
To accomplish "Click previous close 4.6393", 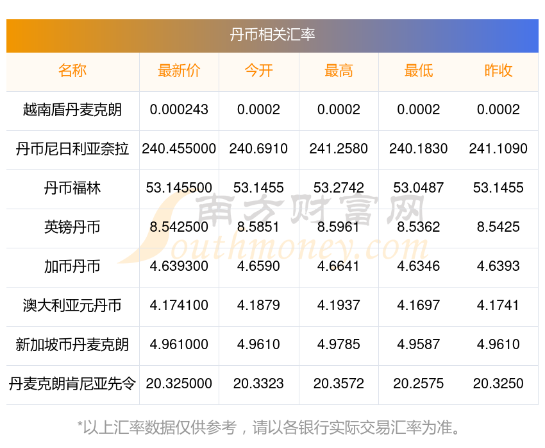I will 498,266.
